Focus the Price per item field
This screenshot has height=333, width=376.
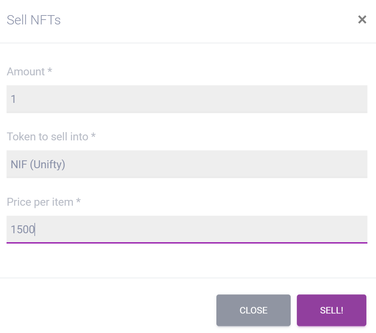[x=187, y=229]
